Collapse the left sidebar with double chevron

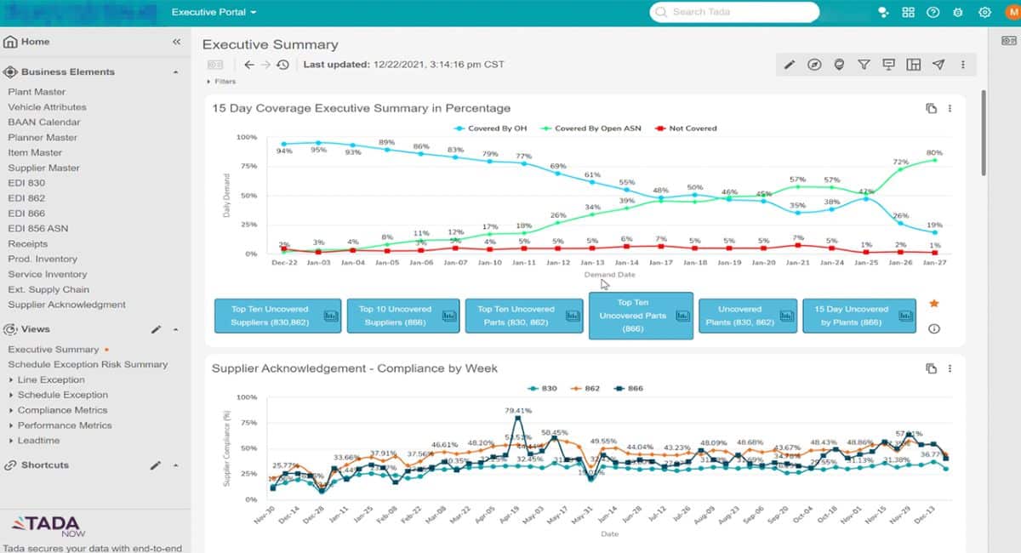[176, 42]
